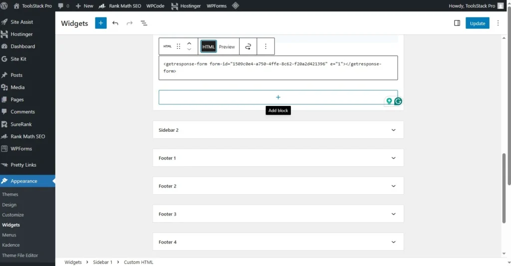
Task: Open the block options three-dot menu
Action: click(x=265, y=46)
